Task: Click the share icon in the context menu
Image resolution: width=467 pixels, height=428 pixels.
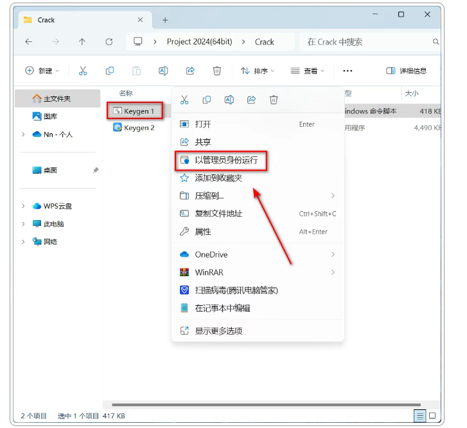Action: coord(252,100)
